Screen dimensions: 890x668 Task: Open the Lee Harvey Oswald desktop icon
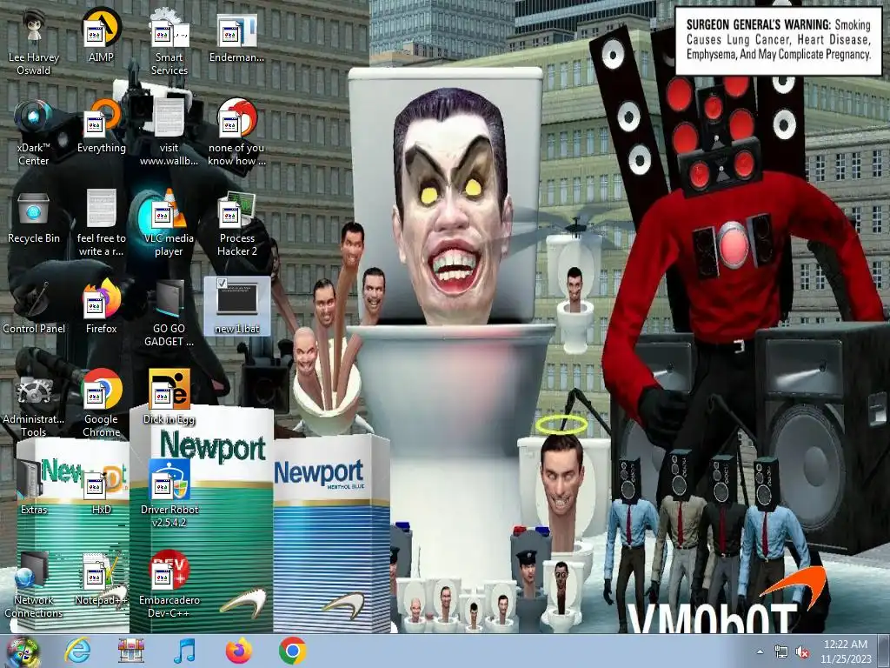point(34,43)
